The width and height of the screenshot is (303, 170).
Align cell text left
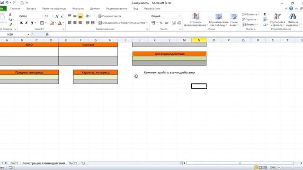coord(70,23)
